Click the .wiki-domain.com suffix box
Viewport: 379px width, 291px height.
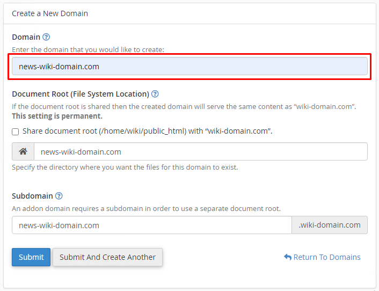coord(329,225)
